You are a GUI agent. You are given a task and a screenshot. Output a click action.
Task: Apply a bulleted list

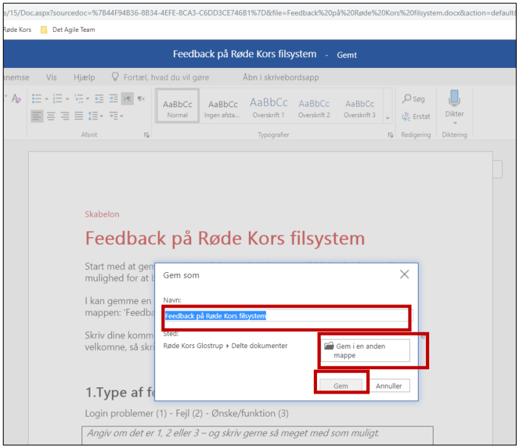pos(37,98)
